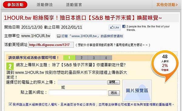This screenshot has width=182, height=111.
Task: Switch to the 活動辦法 tab
Action: click(45, 5)
